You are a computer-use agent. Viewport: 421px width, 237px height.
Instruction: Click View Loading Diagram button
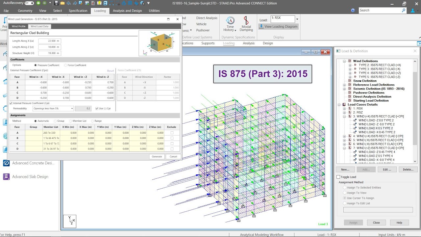pyautogui.click(x=278, y=27)
